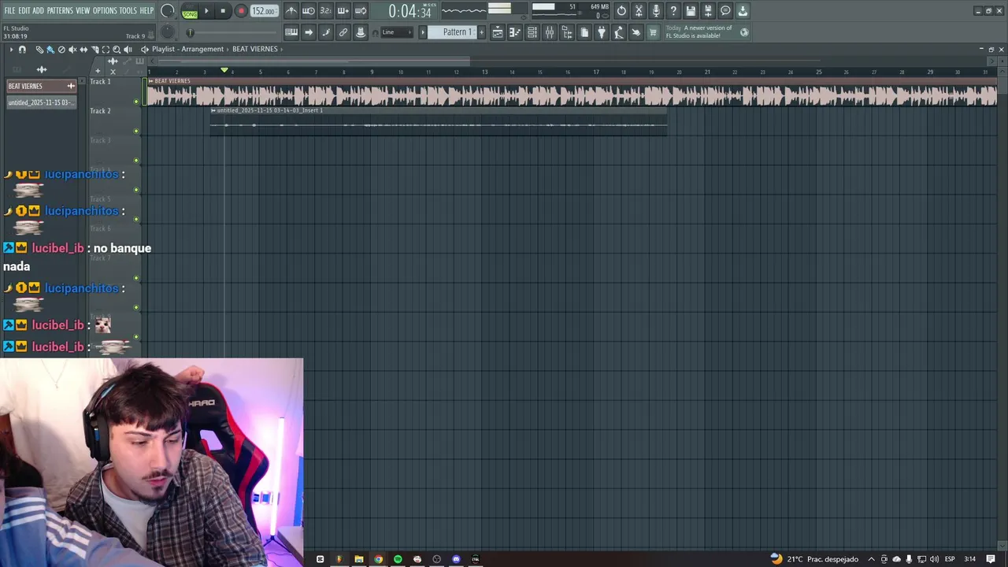Toggle blend recording overdub icon
This screenshot has width=1008, height=567.
click(343, 11)
